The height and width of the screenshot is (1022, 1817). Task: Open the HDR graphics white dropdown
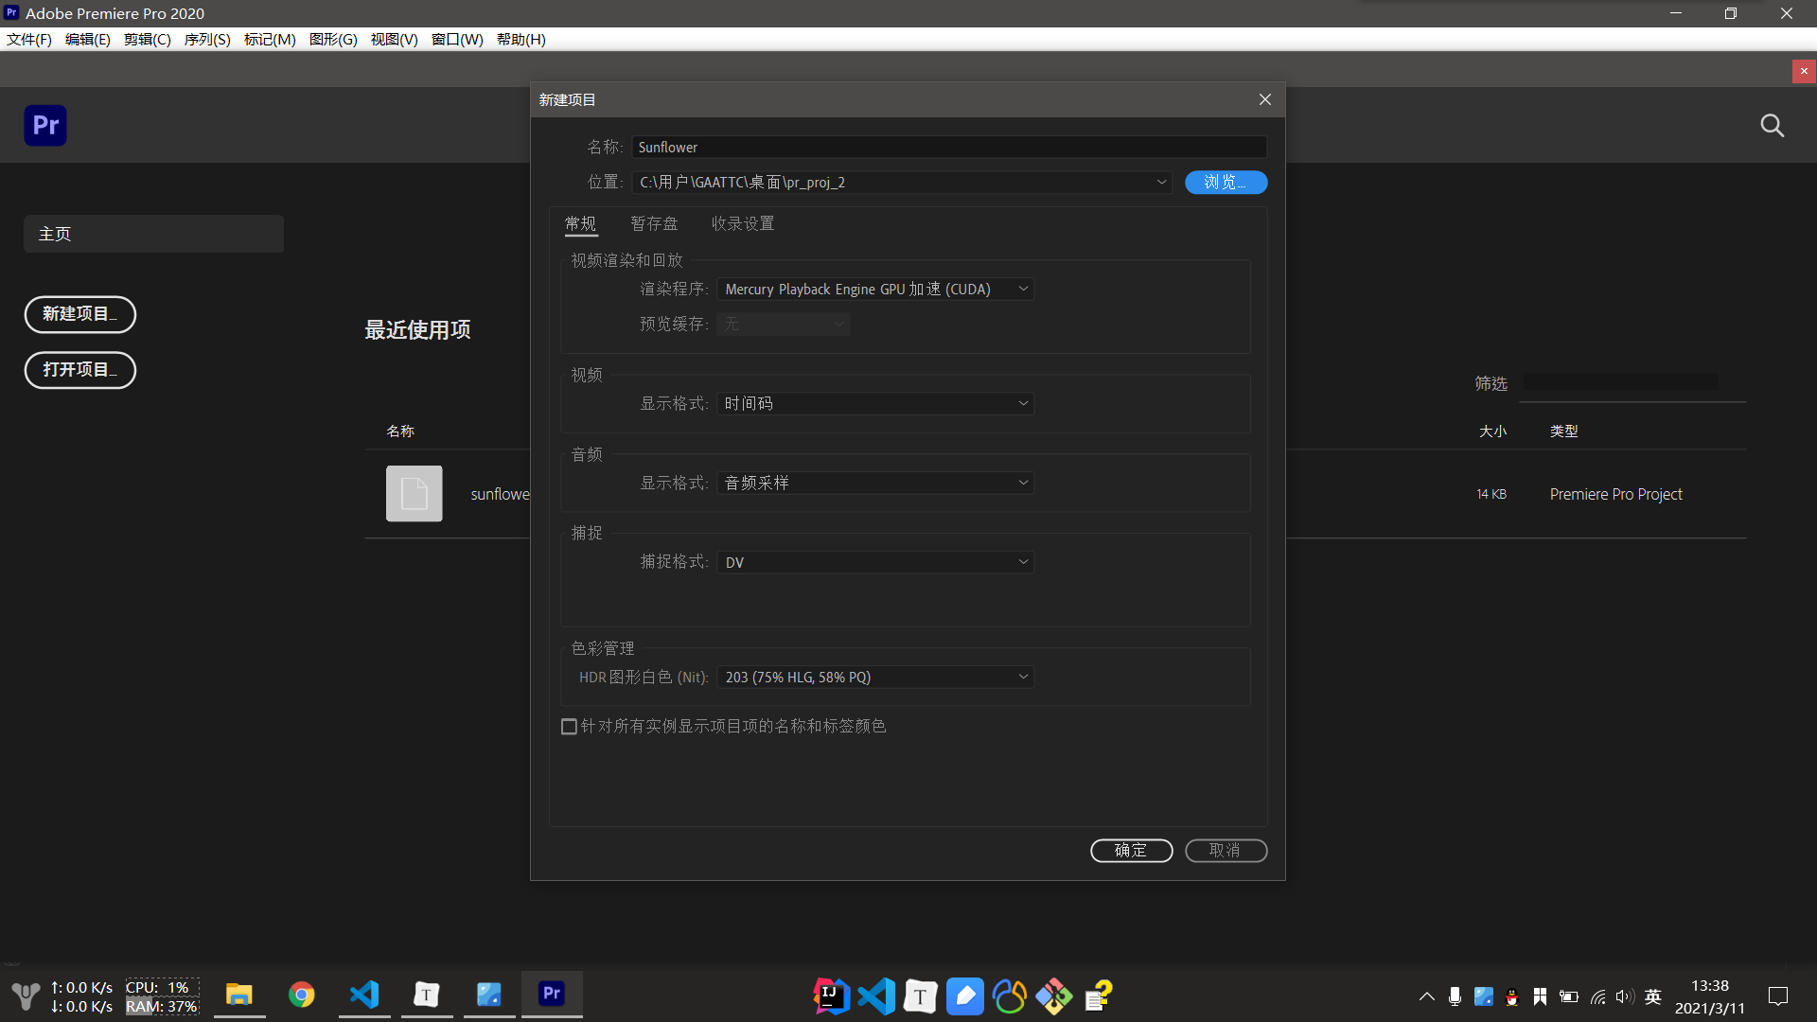pyautogui.click(x=874, y=677)
